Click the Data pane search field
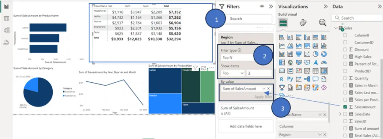The width and height of the screenshot is (383, 139). click(357, 18)
